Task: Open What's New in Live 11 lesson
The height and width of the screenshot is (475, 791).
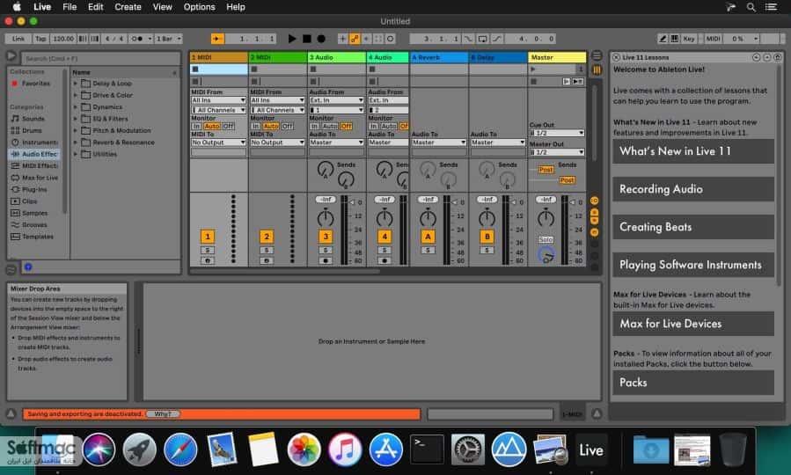Action: 693,151
